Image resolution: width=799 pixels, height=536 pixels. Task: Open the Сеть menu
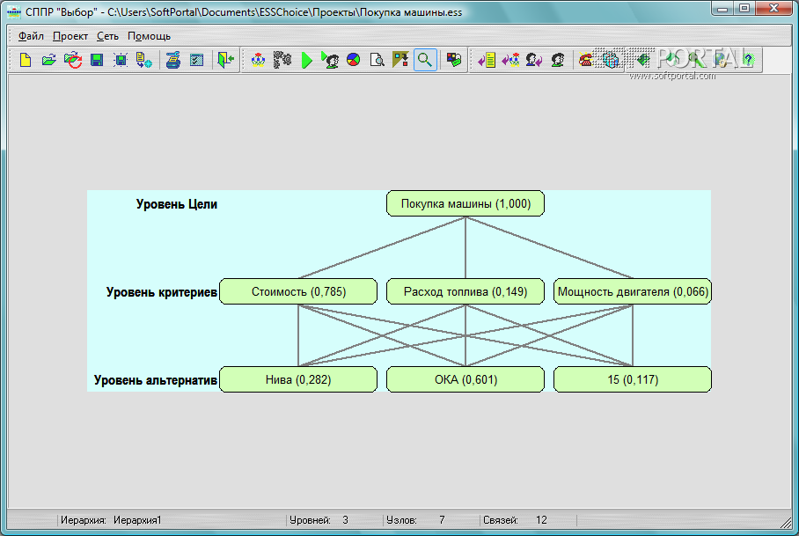pos(107,36)
